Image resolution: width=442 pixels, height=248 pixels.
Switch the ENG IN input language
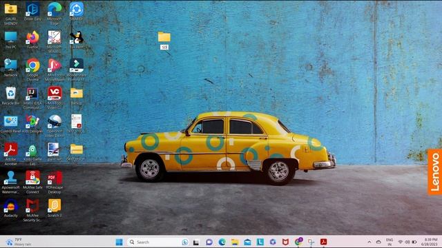(x=390, y=242)
